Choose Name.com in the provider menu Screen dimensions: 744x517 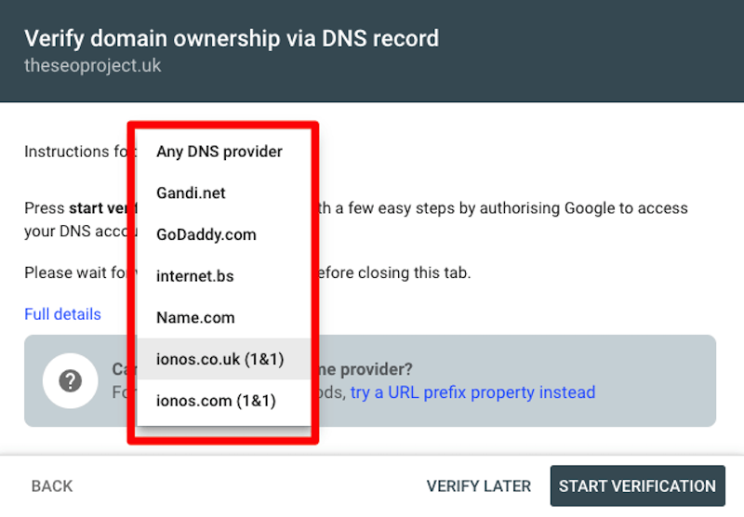tap(223, 317)
